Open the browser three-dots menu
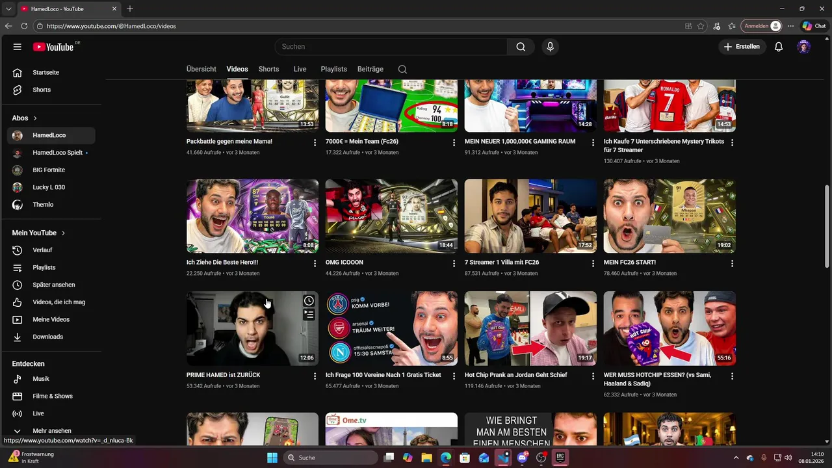 790,26
